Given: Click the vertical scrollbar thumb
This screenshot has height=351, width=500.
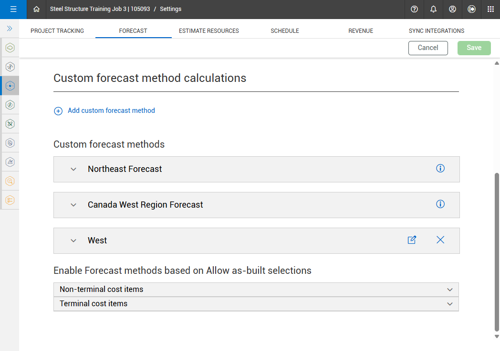Looking at the screenshot, I should (497, 251).
